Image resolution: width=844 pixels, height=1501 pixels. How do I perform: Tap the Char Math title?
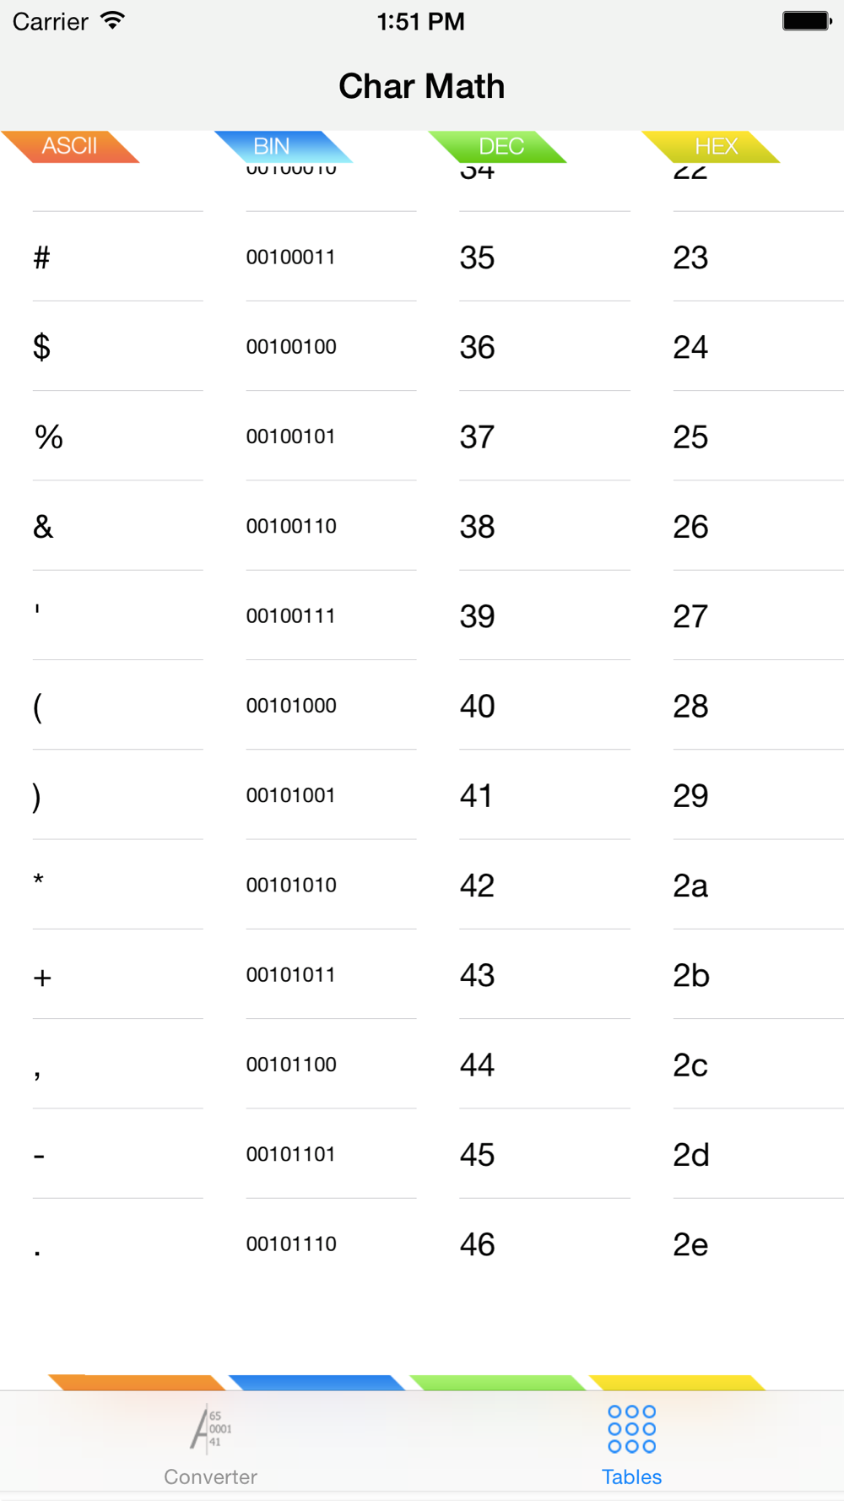(422, 86)
